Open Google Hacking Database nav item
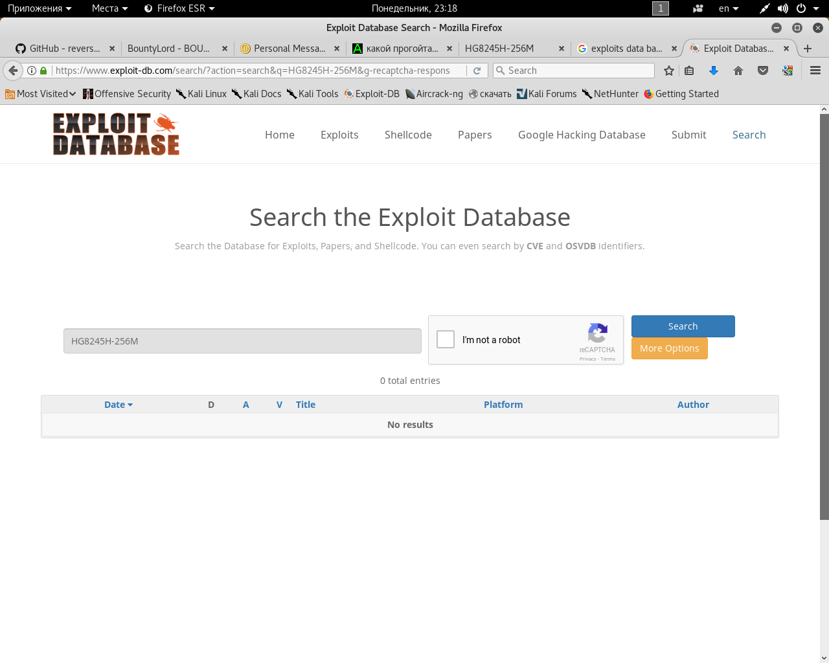 (582, 135)
